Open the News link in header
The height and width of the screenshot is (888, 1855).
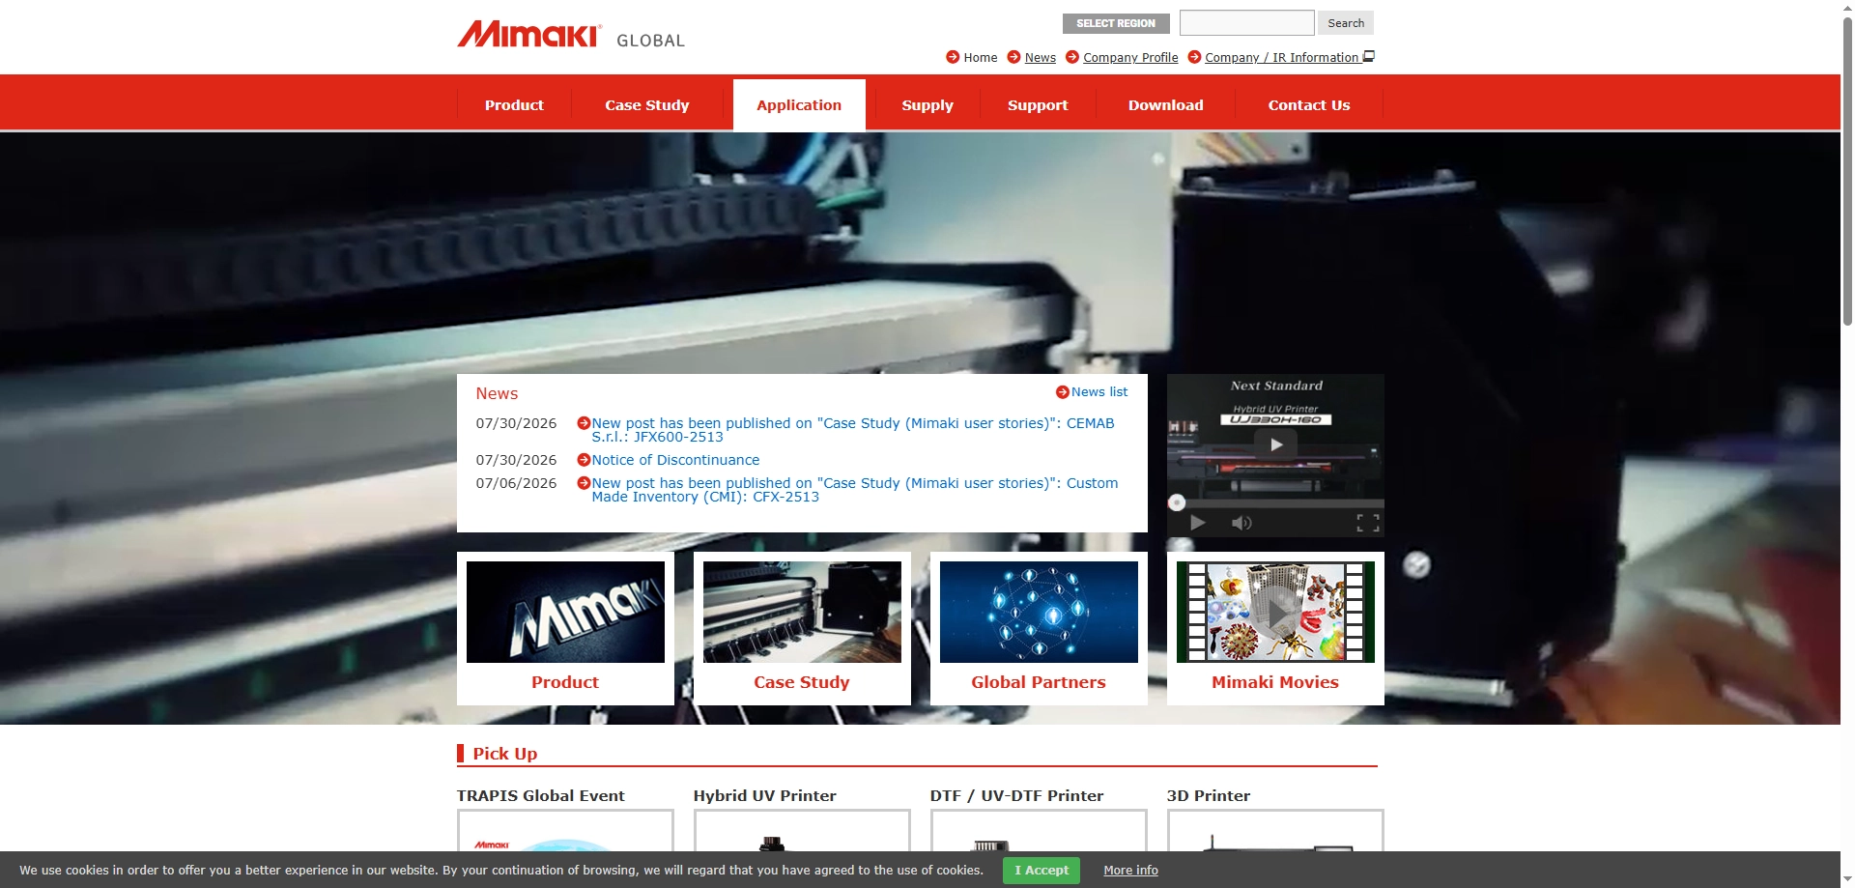pos(1041,58)
